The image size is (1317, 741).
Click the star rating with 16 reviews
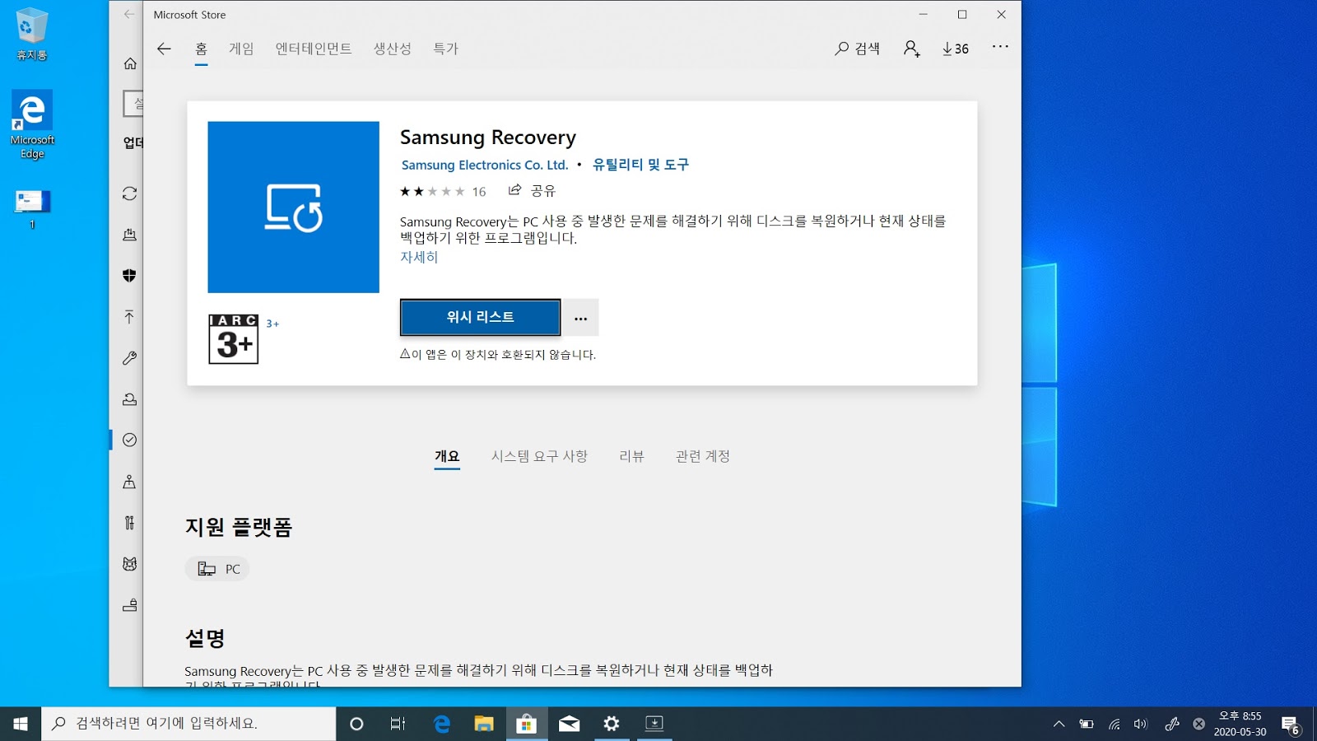coord(443,191)
